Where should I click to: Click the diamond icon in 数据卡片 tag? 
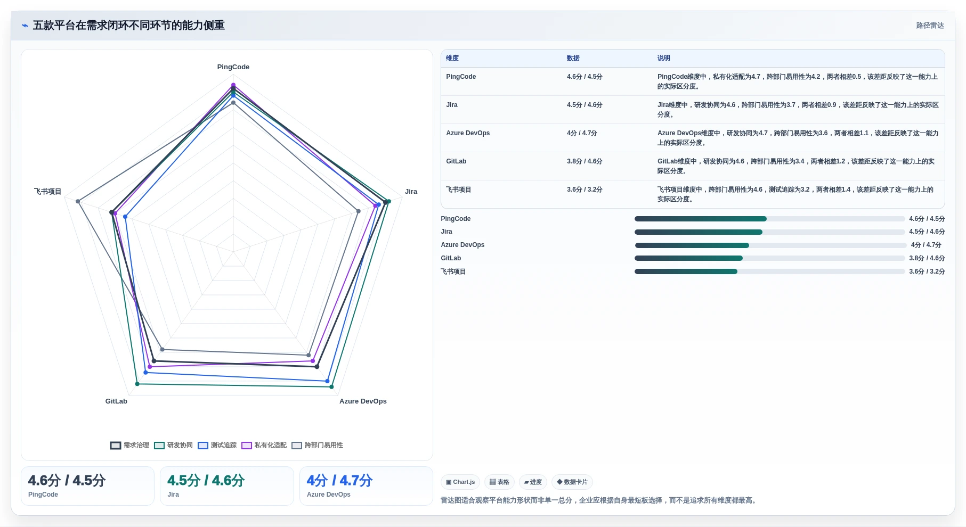click(559, 482)
